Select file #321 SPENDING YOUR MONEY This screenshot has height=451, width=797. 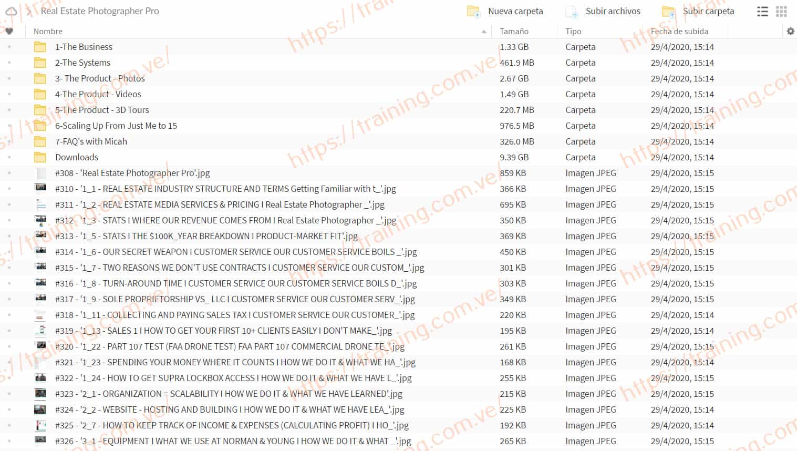pyautogui.click(x=235, y=362)
